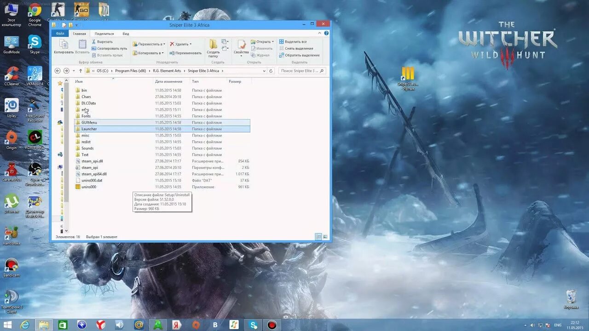Image resolution: width=589 pixels, height=331 pixels.
Task: Click Вырезать cut command
Action: pos(102,42)
